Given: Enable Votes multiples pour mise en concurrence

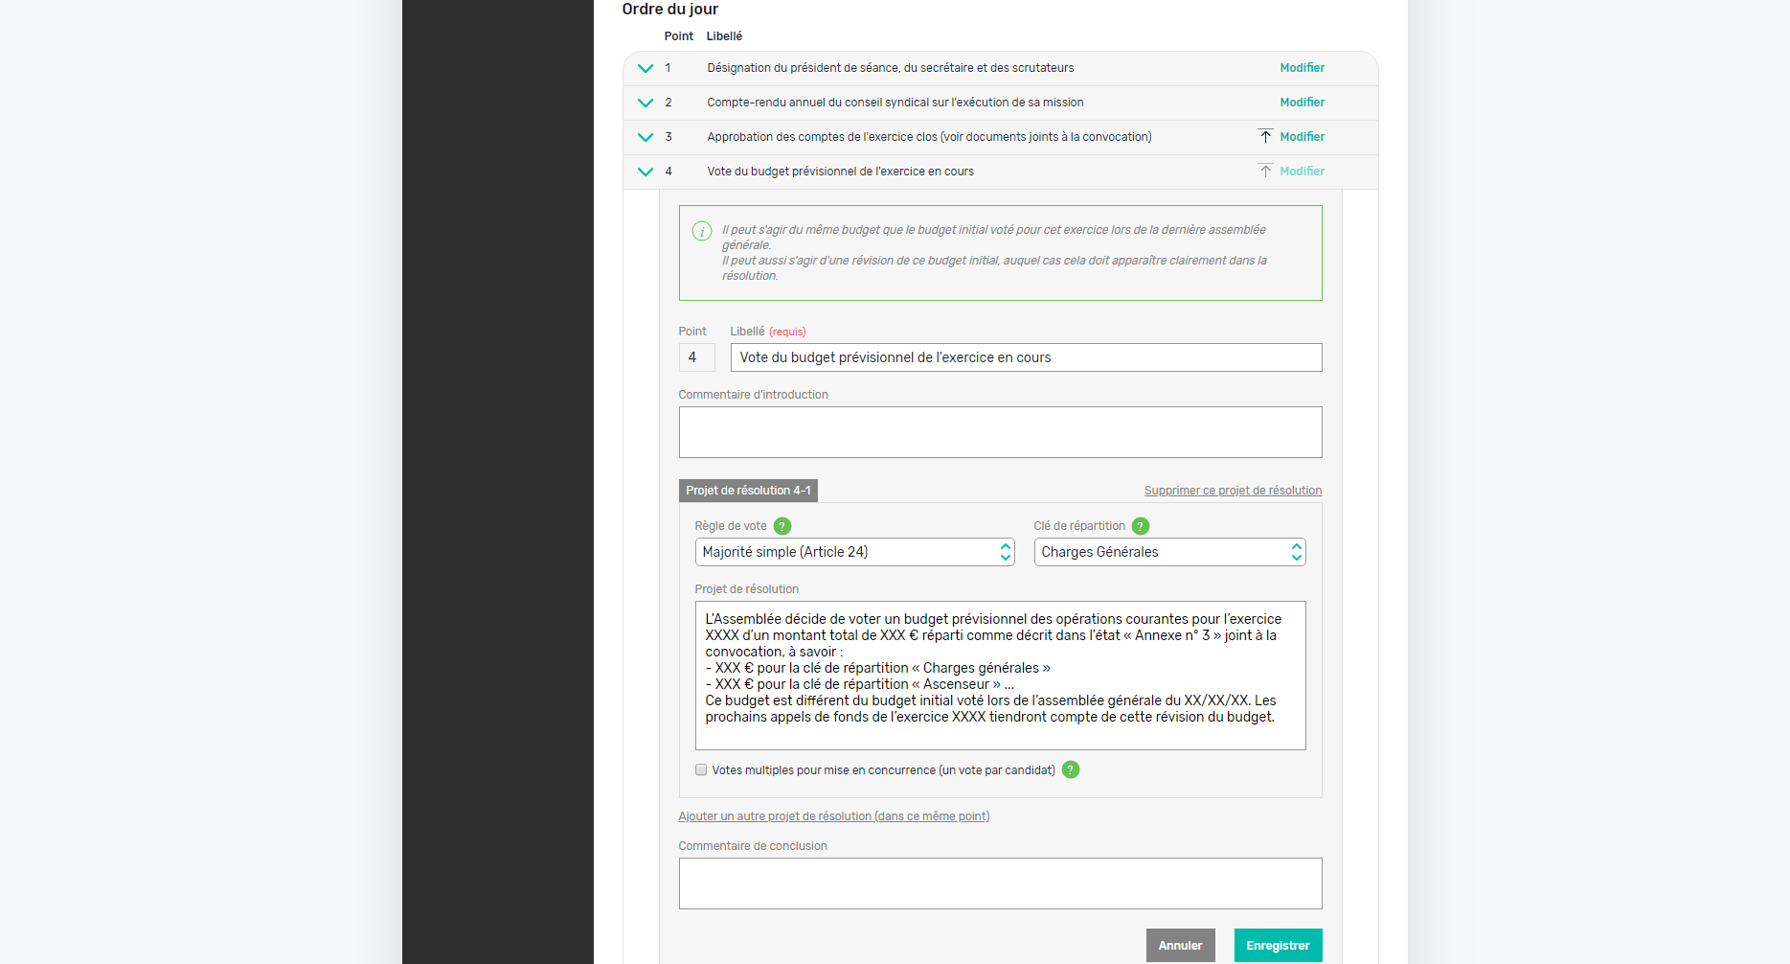Looking at the screenshot, I should [701, 769].
